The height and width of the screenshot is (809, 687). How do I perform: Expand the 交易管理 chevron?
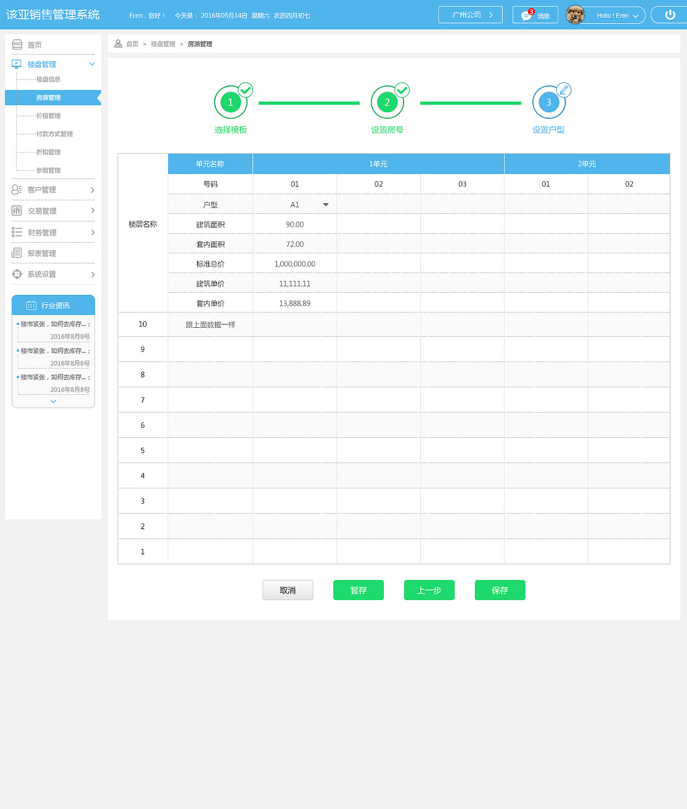point(92,211)
